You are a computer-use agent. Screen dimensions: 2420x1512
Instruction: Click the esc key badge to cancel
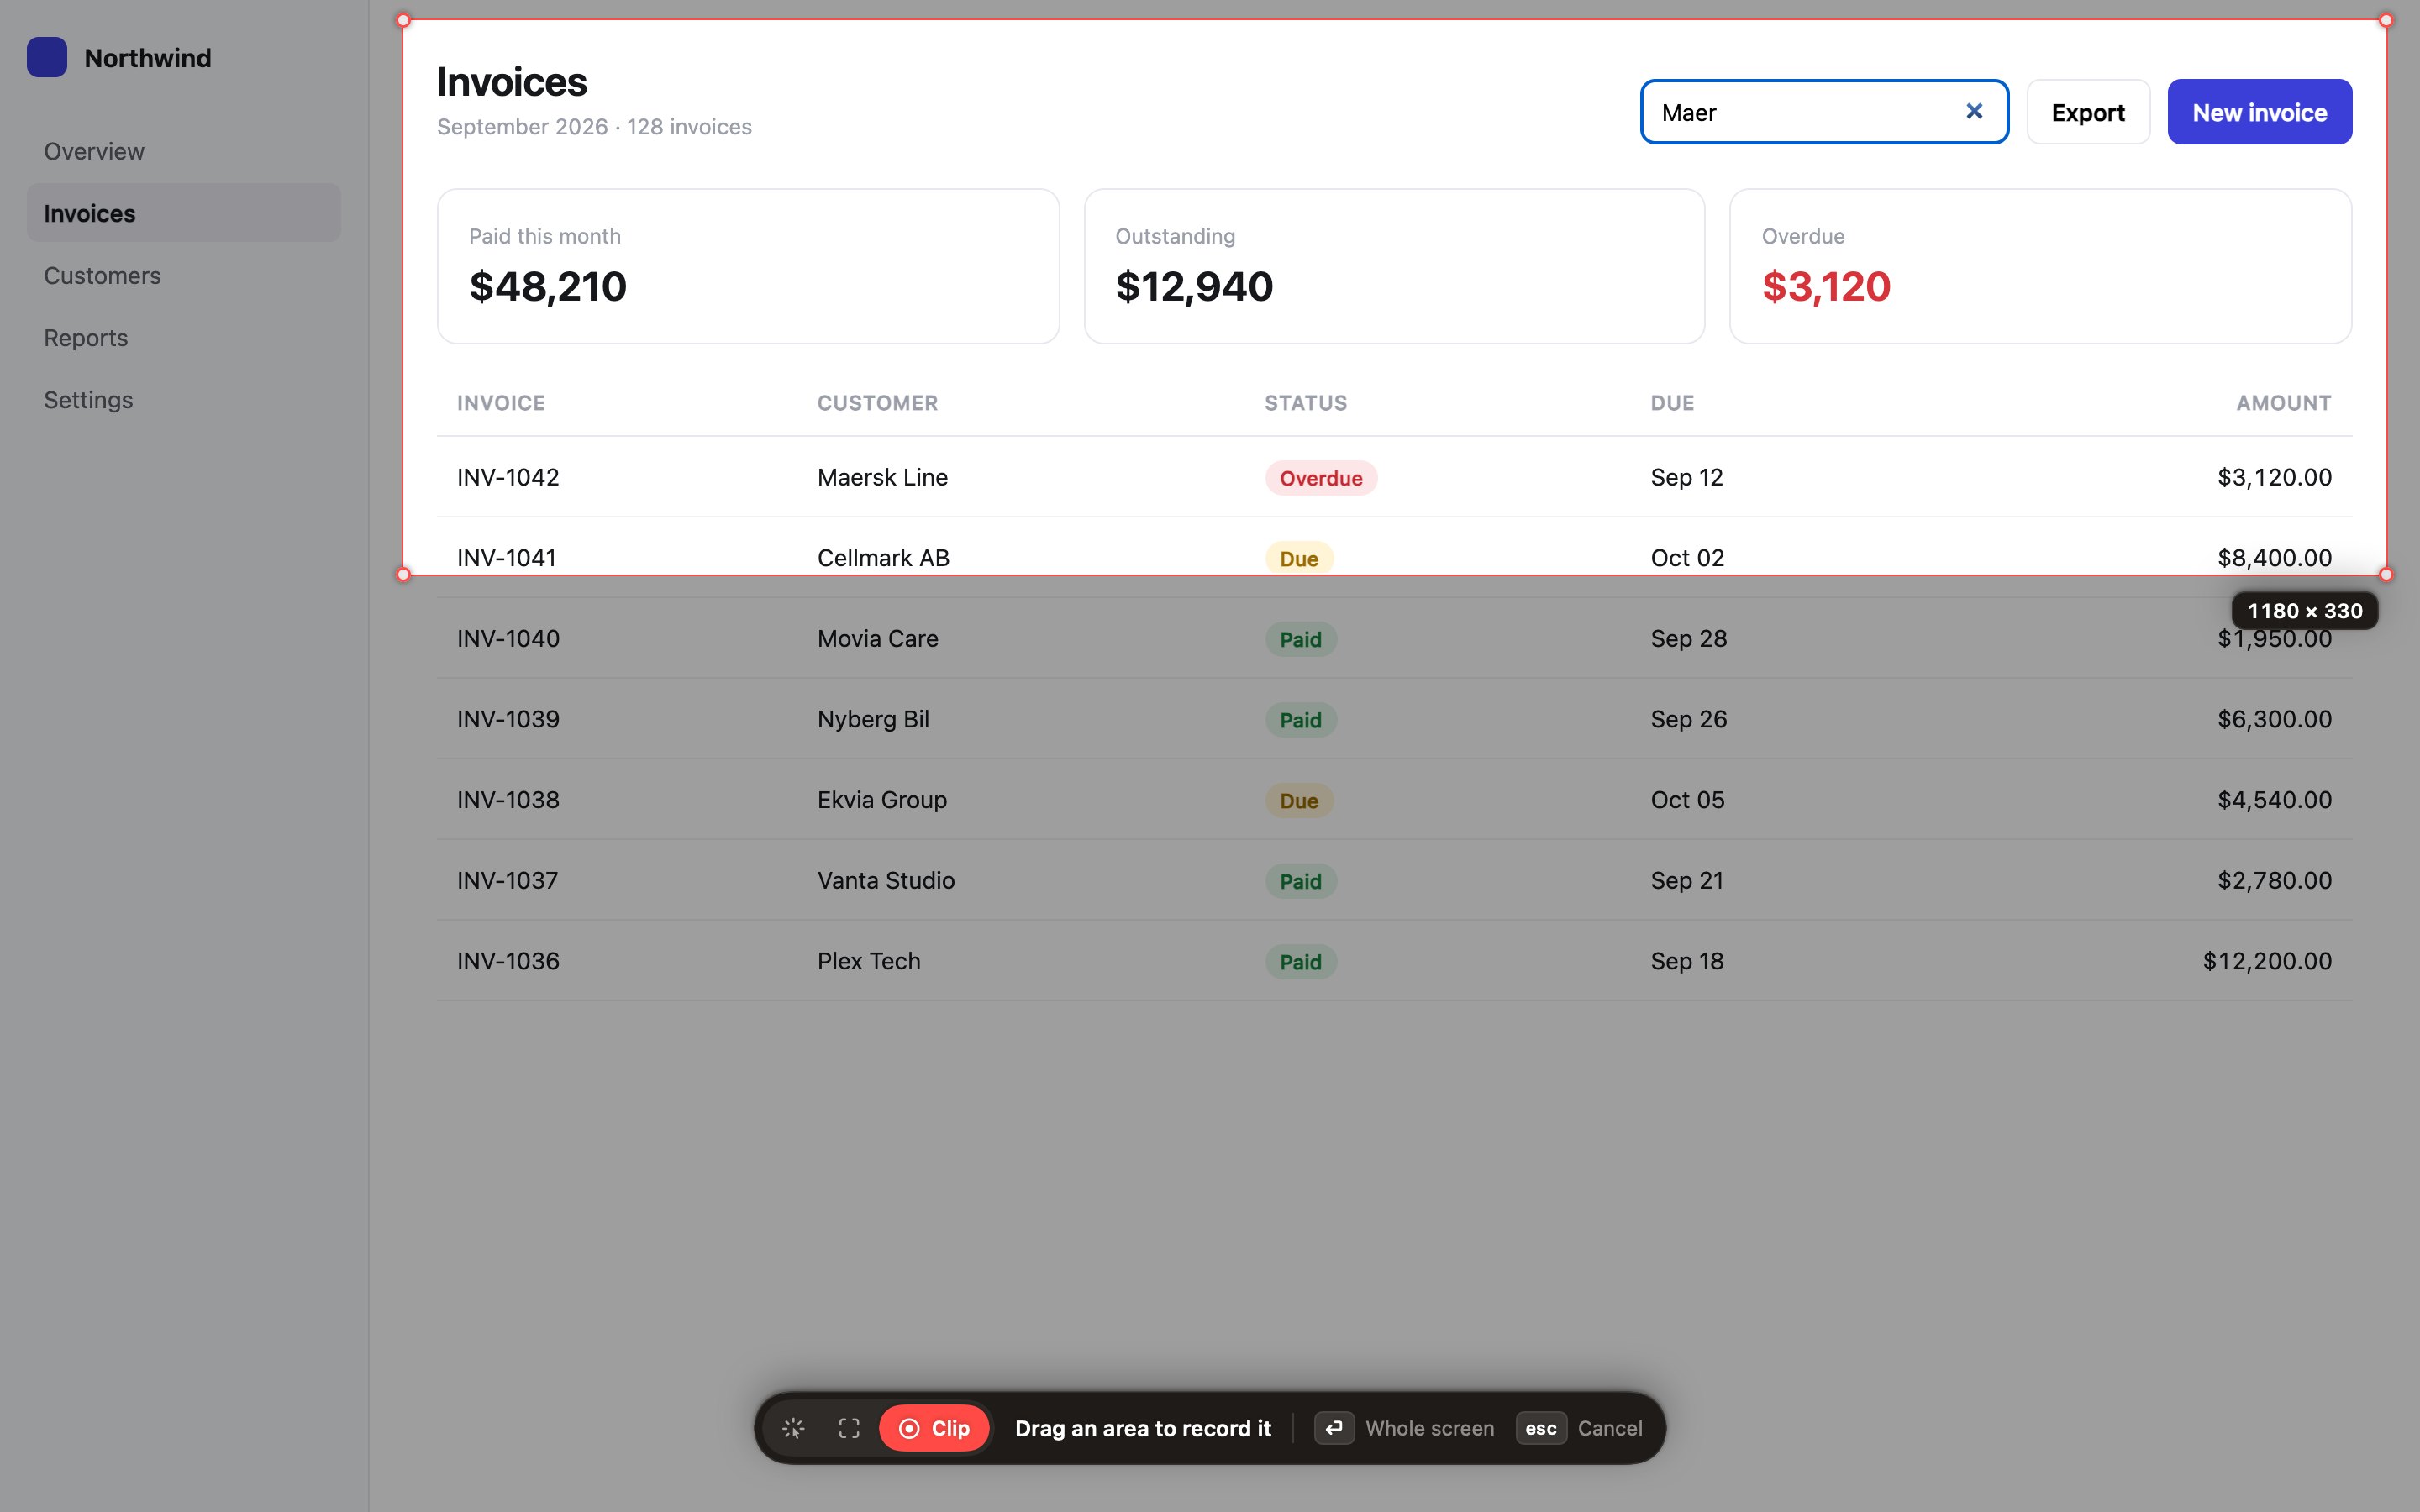point(1541,1428)
